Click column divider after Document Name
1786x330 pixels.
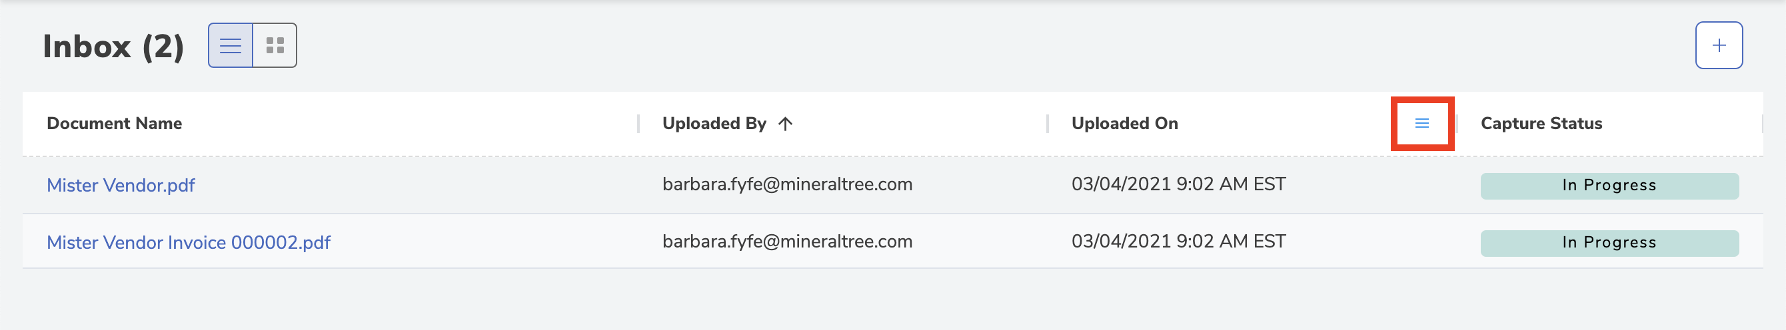tap(638, 124)
